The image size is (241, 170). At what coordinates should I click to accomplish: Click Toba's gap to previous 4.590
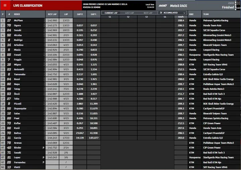pyautogui.click(x=80, y=99)
